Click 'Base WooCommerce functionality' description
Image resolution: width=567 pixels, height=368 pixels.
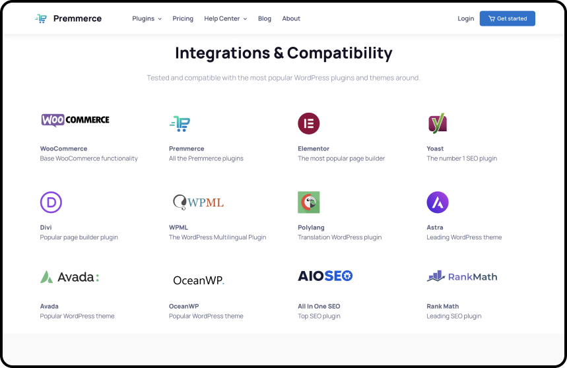tap(89, 158)
